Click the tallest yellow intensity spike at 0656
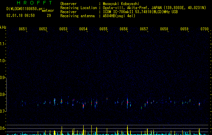Screen dimensions: 212x135 pyautogui.click(x=127, y=130)
